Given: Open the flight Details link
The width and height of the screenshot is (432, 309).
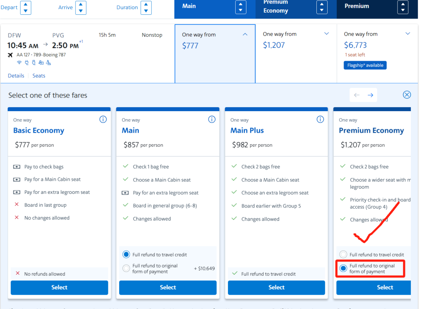Looking at the screenshot, I should tap(16, 76).
